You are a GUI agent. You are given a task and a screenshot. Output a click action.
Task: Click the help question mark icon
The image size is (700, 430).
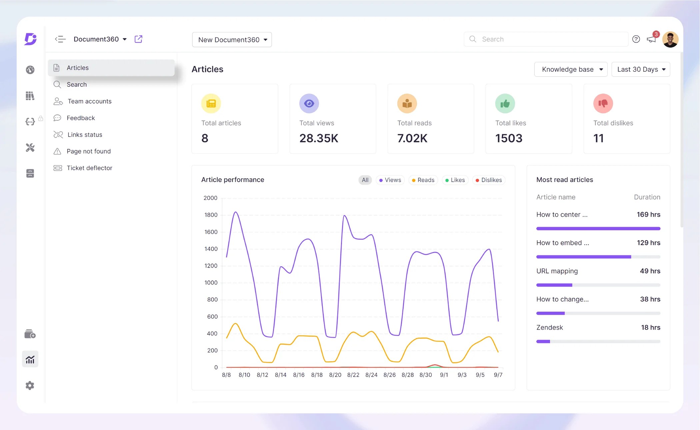pyautogui.click(x=636, y=39)
